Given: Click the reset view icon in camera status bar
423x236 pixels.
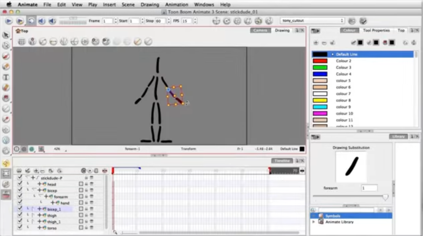Looking at the screenshot, I should coord(16,149).
